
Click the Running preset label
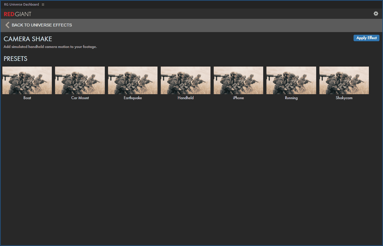pos(291,98)
